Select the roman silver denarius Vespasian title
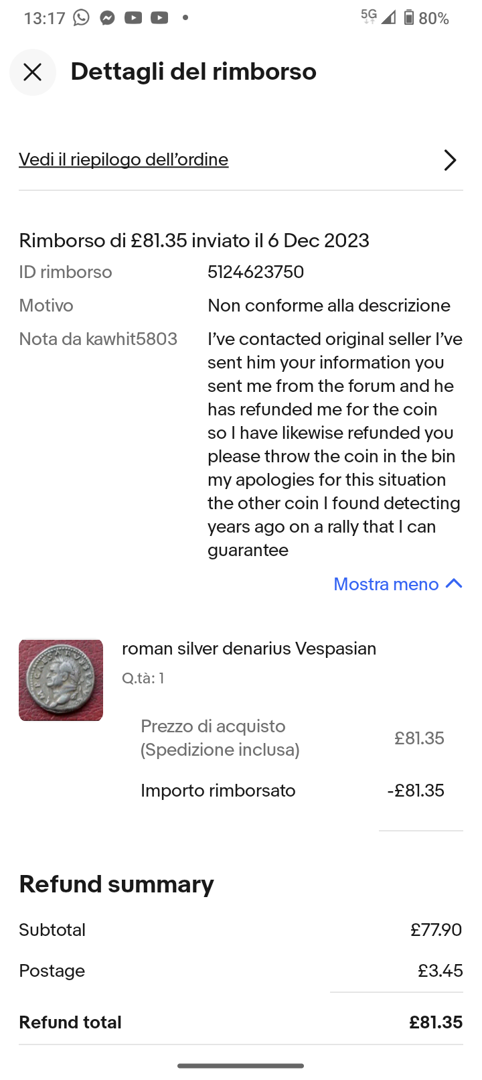The image size is (482, 1080). point(249,649)
